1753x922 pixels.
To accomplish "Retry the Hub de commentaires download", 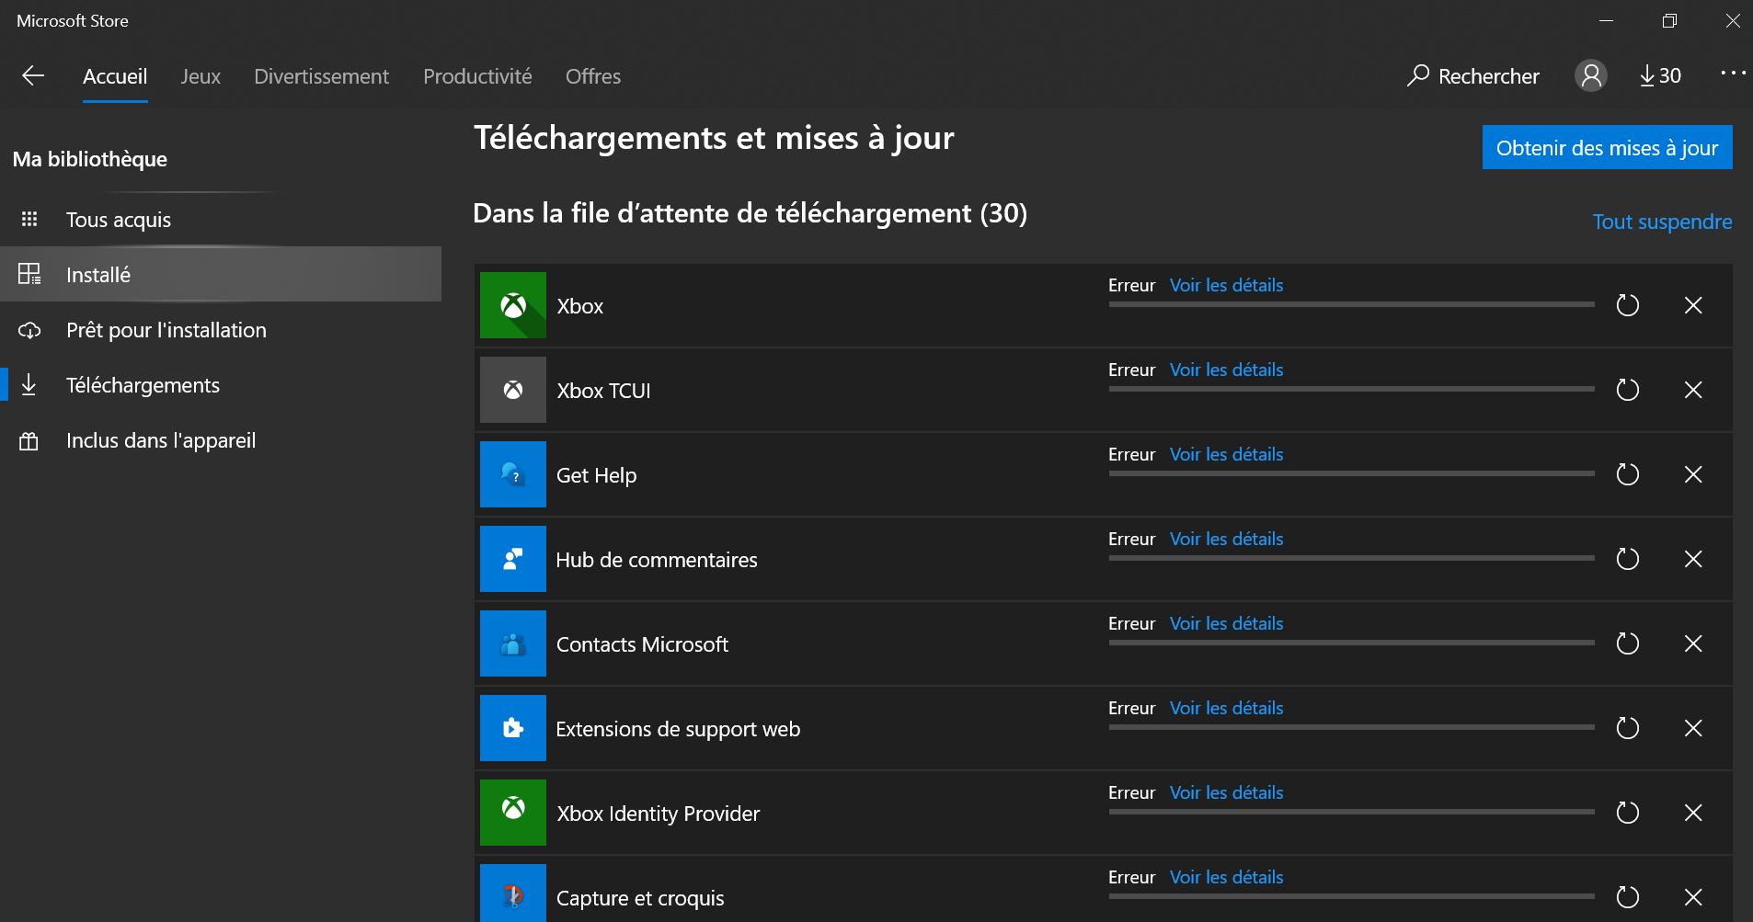I will [1628, 559].
